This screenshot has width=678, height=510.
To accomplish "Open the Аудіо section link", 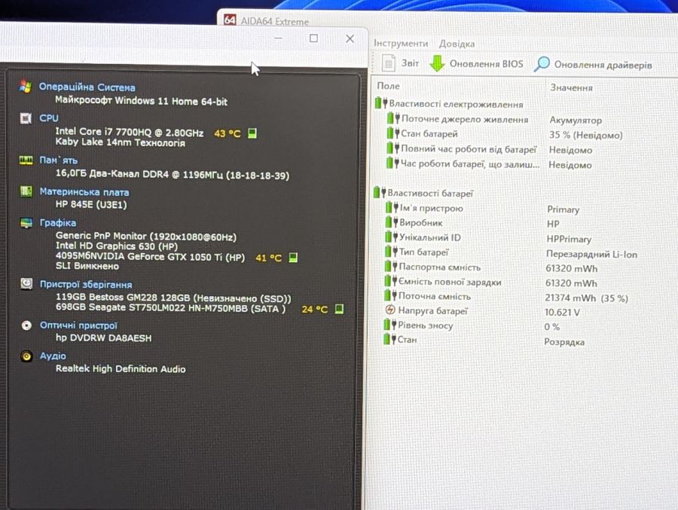I will [53, 356].
